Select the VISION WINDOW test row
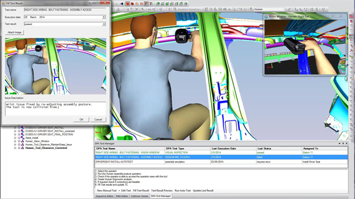This screenshot has width=355, height=199. 221,153
